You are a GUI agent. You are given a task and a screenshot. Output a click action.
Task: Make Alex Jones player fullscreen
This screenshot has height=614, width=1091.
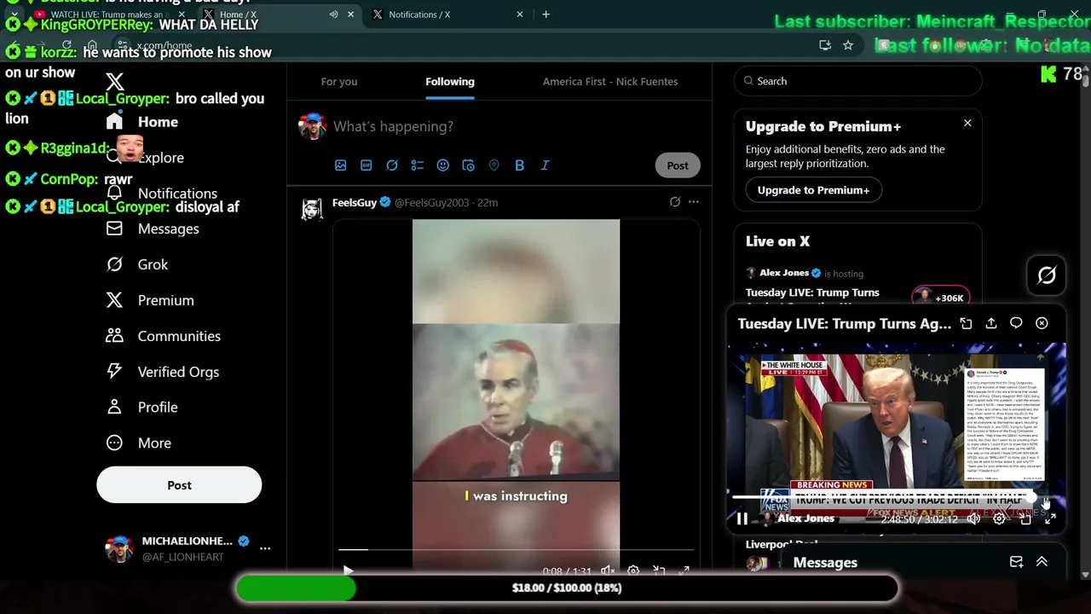click(1050, 518)
